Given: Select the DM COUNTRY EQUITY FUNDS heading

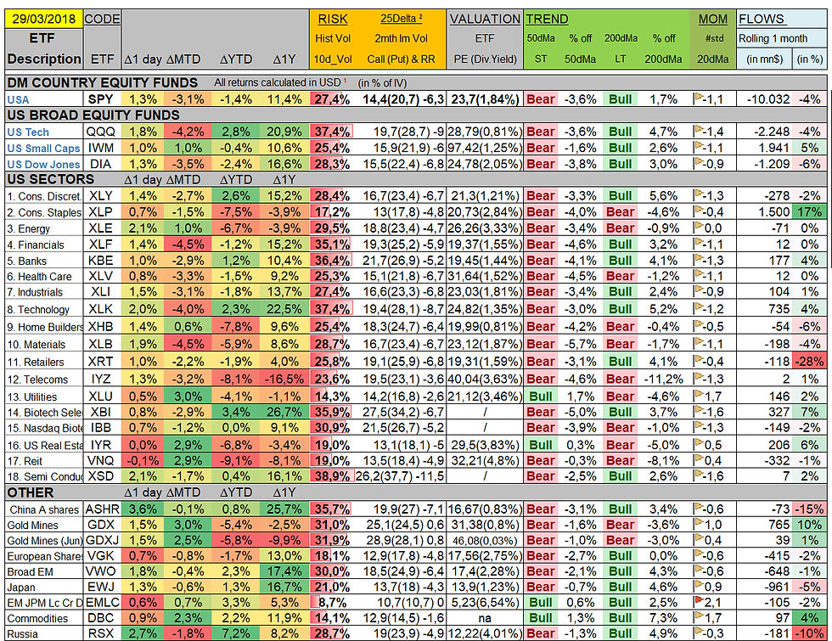Looking at the screenshot, I should (x=102, y=83).
